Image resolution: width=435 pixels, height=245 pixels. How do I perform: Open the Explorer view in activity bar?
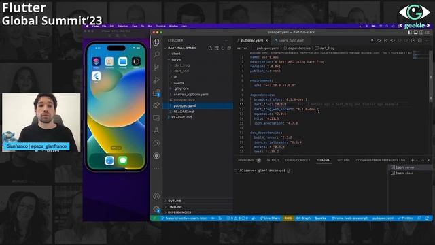pyautogui.click(x=156, y=42)
